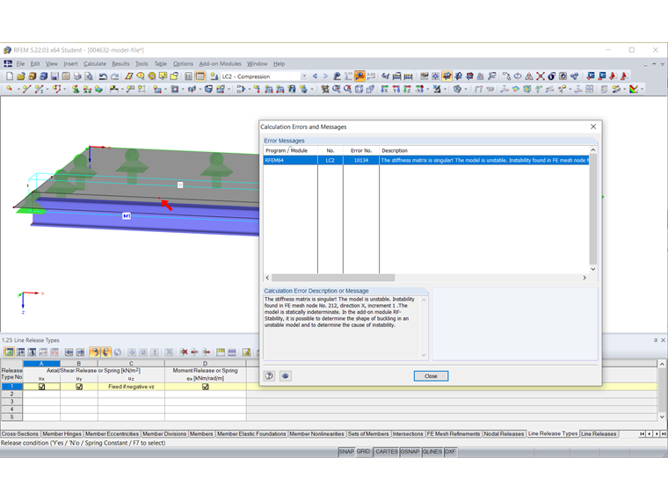The image size is (668, 501).
Task: View the model in the Z direction
Action: pos(407,89)
